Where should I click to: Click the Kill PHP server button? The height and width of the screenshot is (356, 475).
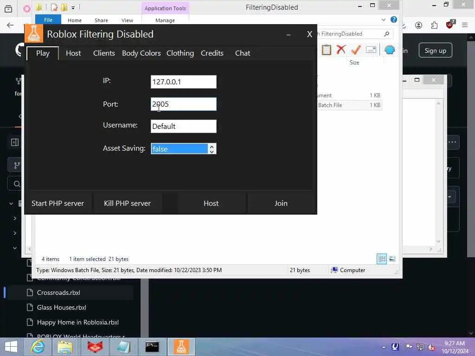pyautogui.click(x=127, y=203)
